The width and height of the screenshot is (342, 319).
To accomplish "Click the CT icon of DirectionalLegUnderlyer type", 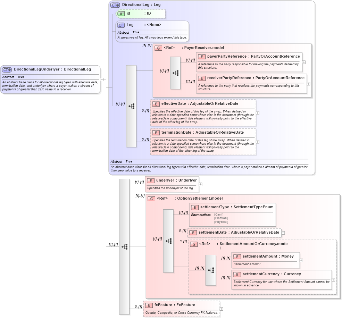I will pos(6,69).
